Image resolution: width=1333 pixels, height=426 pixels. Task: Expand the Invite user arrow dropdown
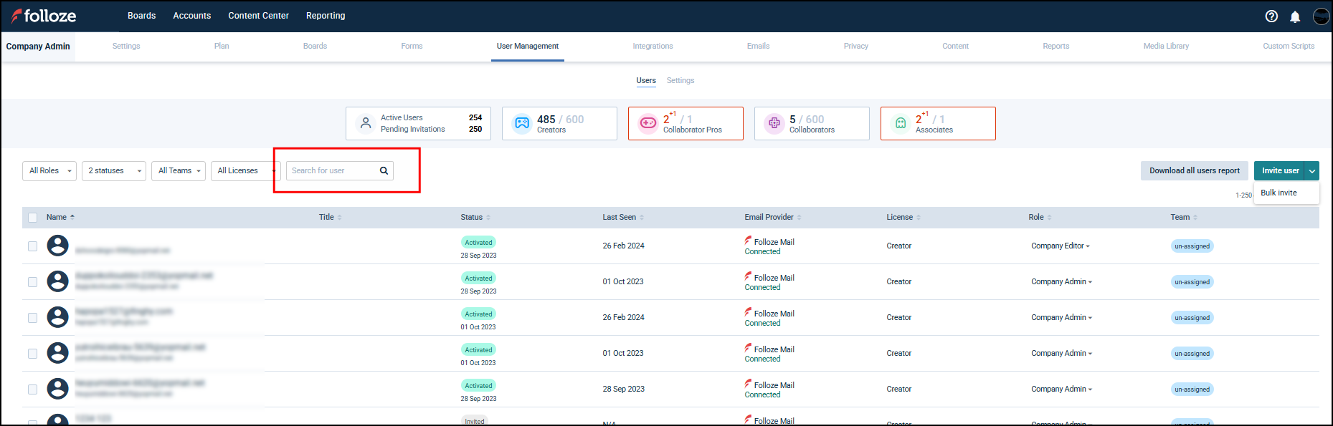(x=1311, y=171)
